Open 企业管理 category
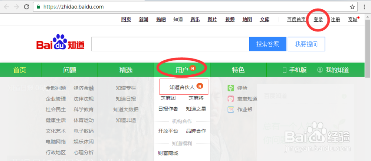This screenshot has height=161, width=371. pyautogui.click(x=56, y=99)
